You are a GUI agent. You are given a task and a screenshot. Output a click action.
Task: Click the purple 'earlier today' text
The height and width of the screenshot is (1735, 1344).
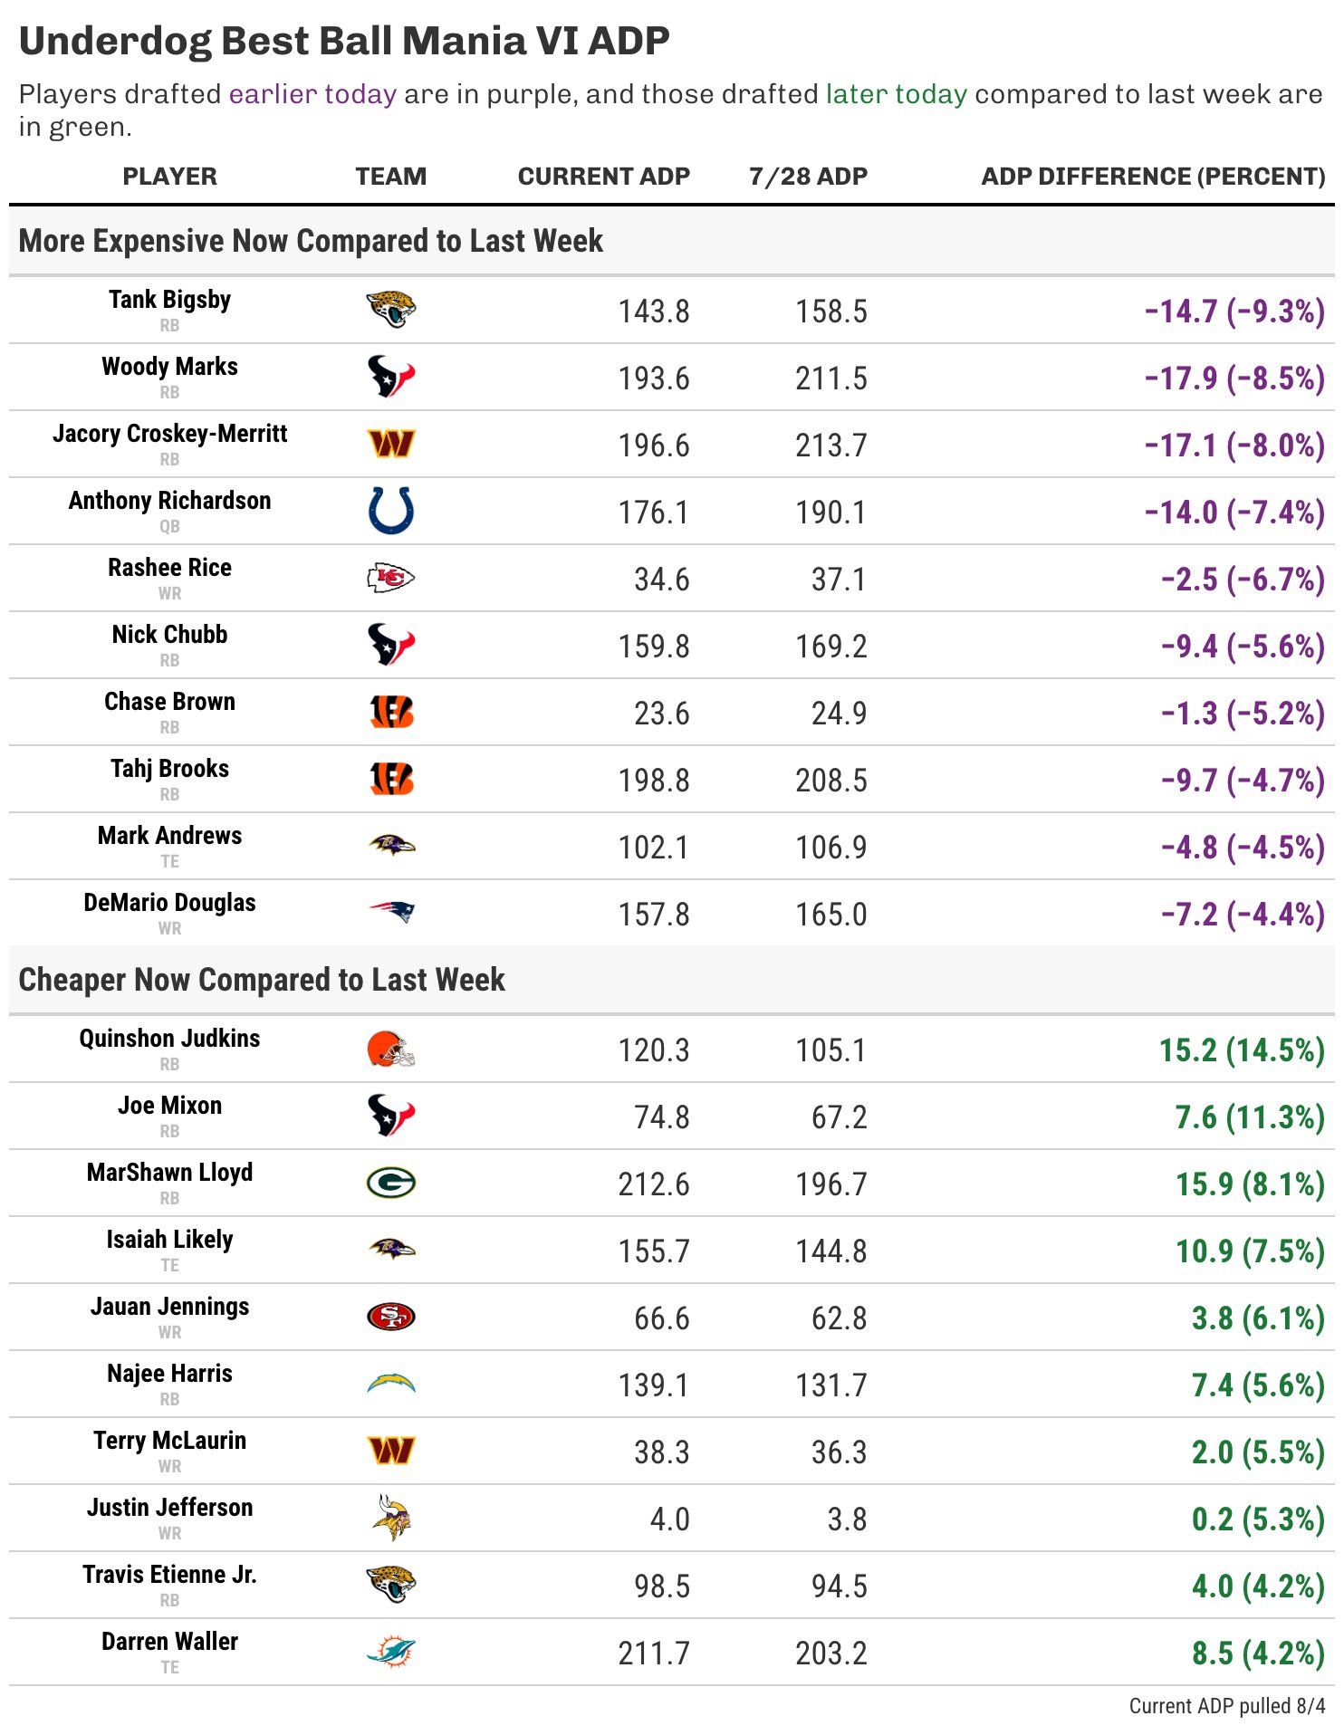pyautogui.click(x=312, y=94)
